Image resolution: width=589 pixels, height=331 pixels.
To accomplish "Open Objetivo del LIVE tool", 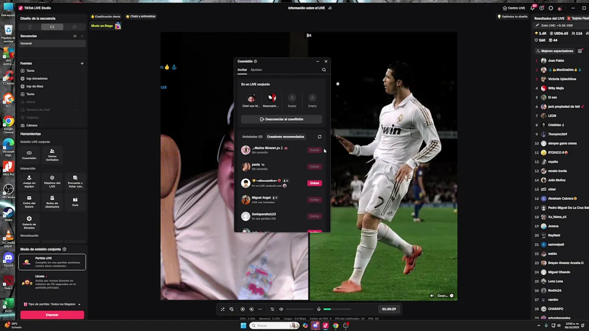I will click(52, 181).
